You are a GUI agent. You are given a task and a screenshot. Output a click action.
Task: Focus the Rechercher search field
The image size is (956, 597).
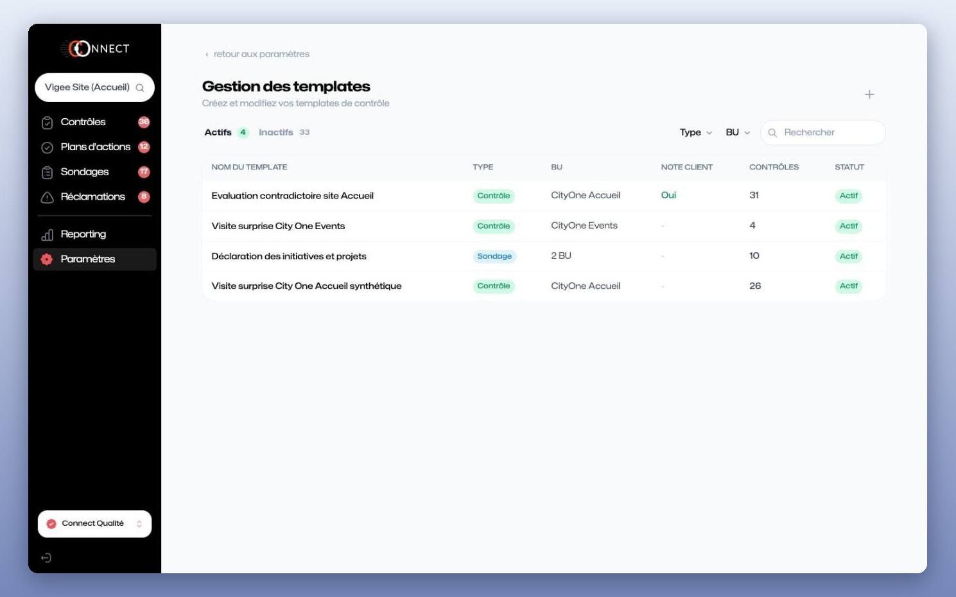[x=823, y=132]
